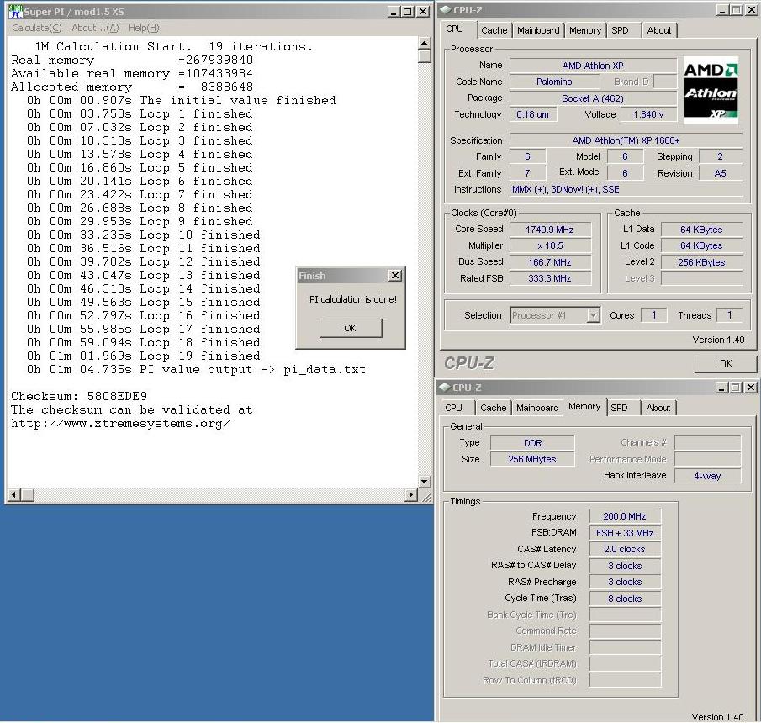Switch to Cache tab in top CPU-Z

(494, 30)
